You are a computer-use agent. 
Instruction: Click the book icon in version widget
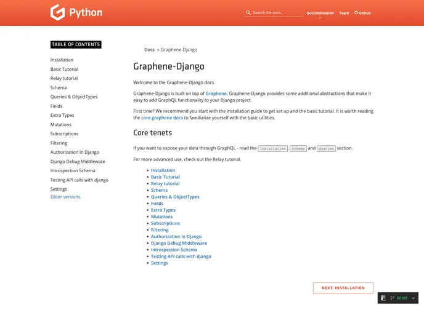[x=383, y=298]
